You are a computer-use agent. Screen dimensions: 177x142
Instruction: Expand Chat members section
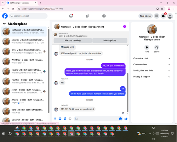[x=152, y=65]
